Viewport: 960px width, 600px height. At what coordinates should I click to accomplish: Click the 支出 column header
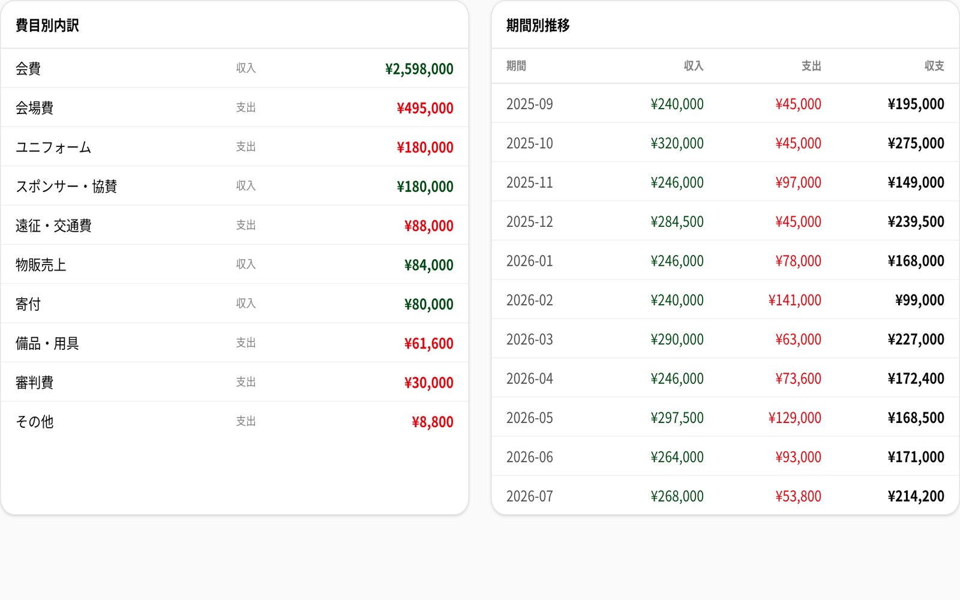coord(811,66)
